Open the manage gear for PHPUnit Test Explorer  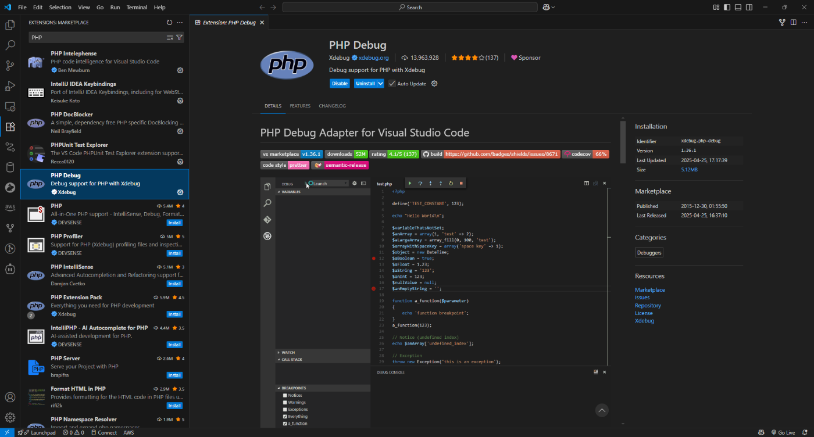[x=180, y=162]
